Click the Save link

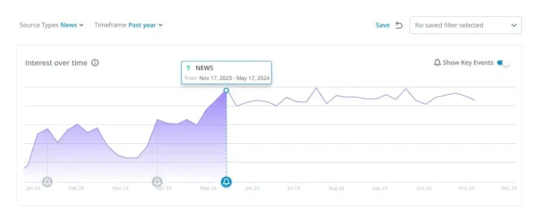pyautogui.click(x=383, y=25)
